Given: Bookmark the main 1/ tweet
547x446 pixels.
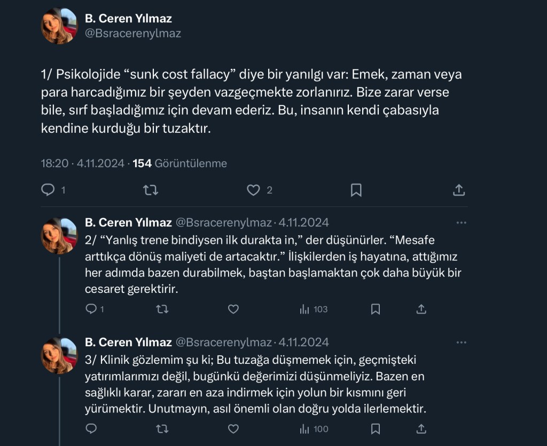Looking at the screenshot, I should [x=356, y=190].
